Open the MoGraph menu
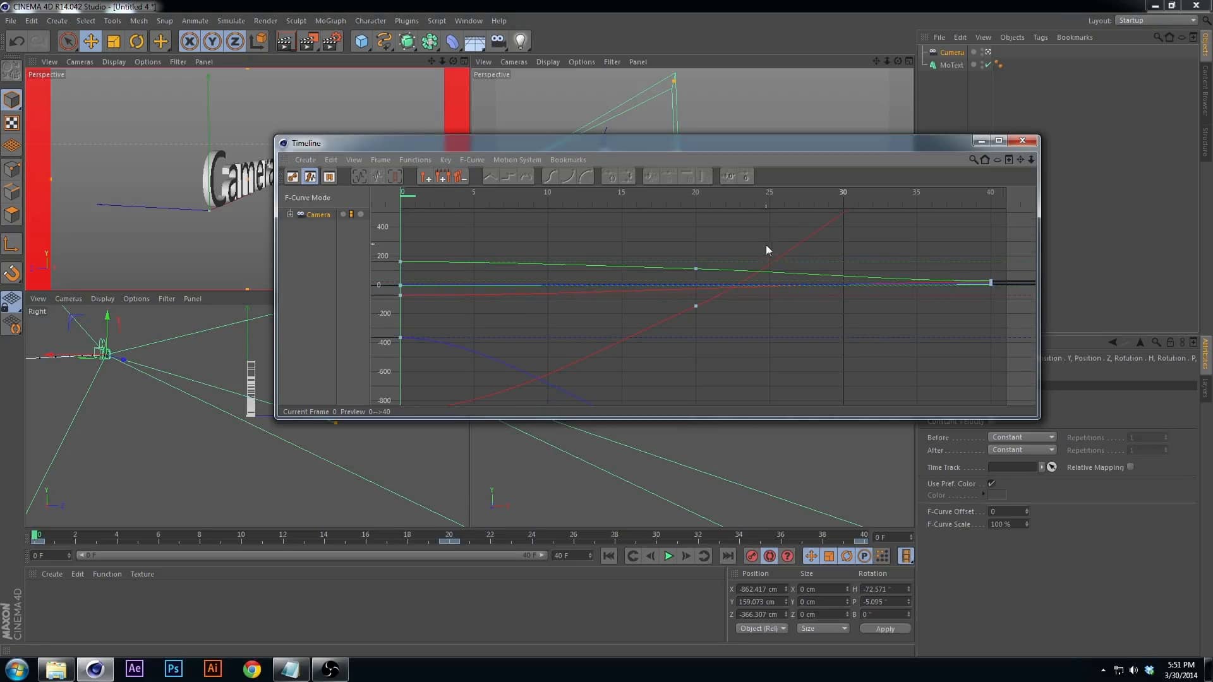Image resolution: width=1213 pixels, height=682 pixels. tap(330, 21)
